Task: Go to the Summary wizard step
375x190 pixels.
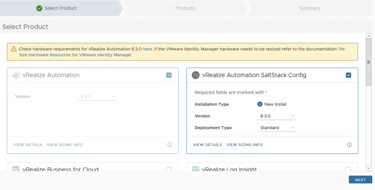Action: [x=309, y=8]
